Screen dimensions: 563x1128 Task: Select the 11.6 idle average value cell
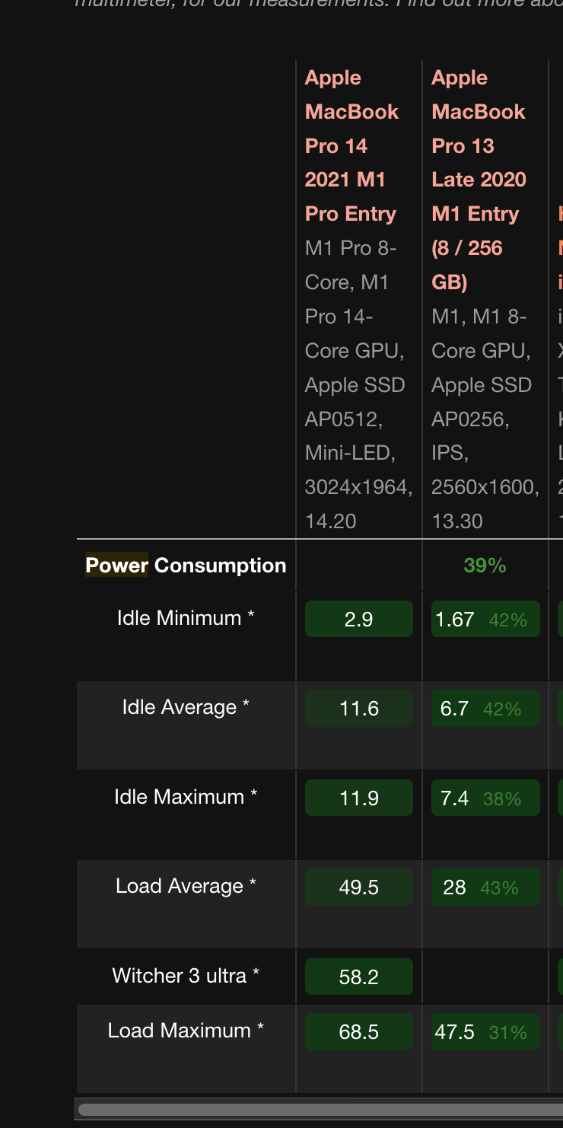(358, 709)
